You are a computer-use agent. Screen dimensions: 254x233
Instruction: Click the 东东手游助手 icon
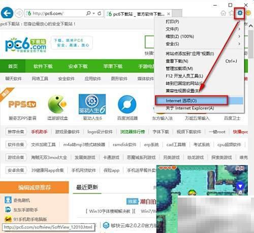pyautogui.click(x=8, y=210)
